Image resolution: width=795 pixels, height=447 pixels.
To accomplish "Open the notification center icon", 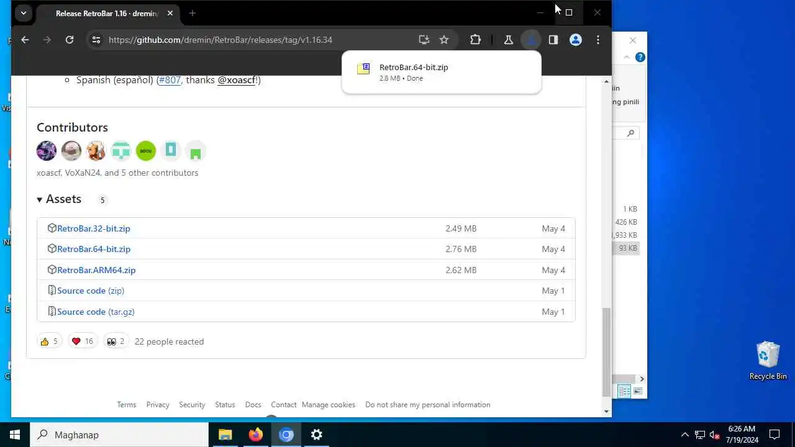I will click(x=775, y=435).
